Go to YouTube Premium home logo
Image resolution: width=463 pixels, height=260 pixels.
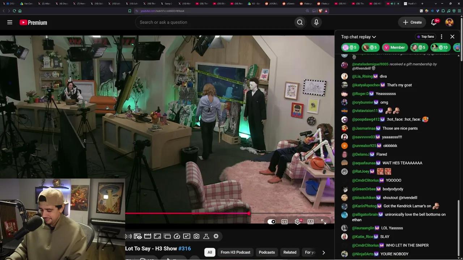pos(33,22)
